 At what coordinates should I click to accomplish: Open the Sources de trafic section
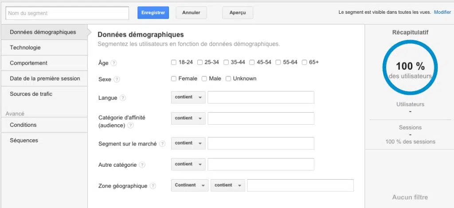[x=31, y=94]
